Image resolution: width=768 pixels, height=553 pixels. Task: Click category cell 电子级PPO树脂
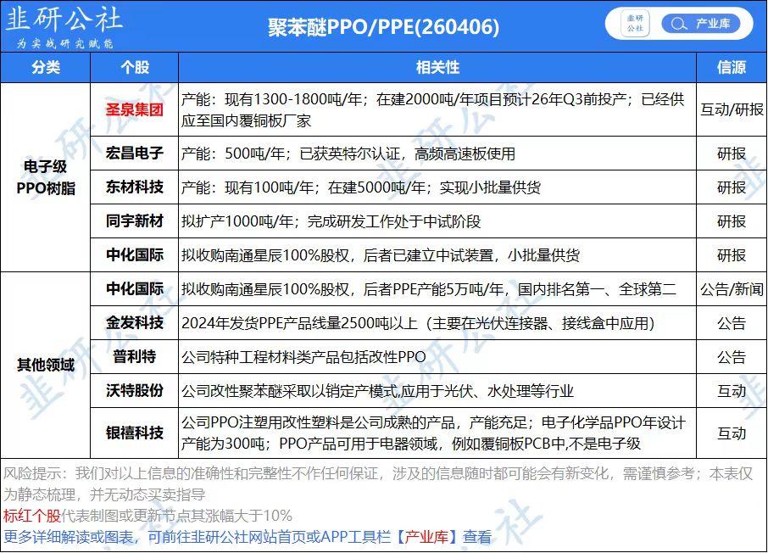point(46,177)
